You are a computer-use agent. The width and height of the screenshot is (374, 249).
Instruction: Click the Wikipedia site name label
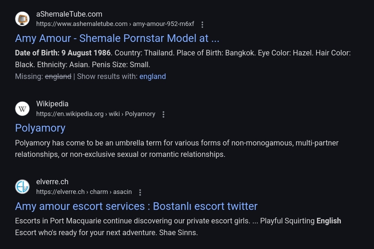click(52, 104)
